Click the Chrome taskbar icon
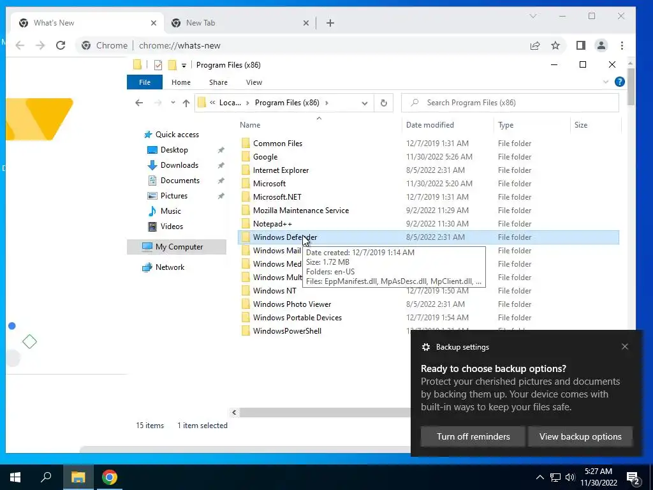This screenshot has height=490, width=653. [x=110, y=477]
